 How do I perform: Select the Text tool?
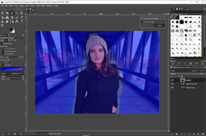(17, 22)
